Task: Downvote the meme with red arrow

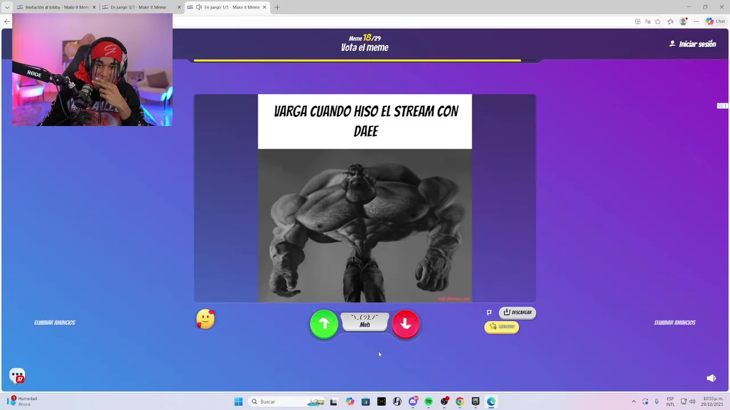Action: 405,324
